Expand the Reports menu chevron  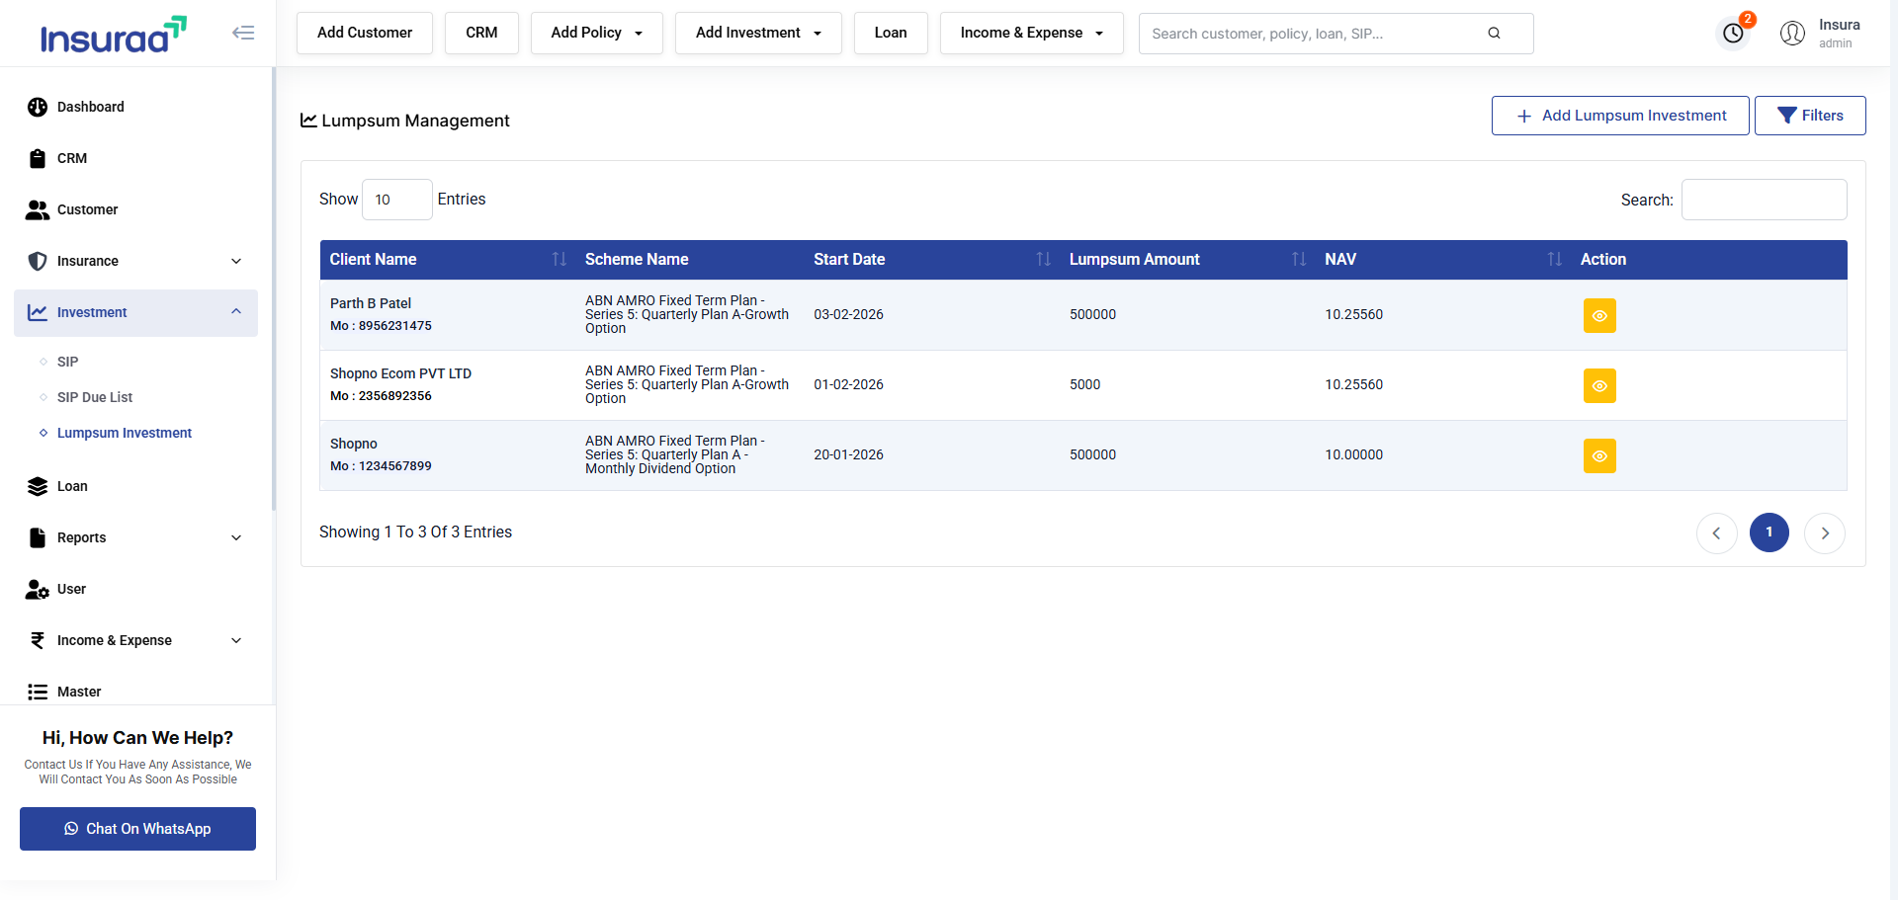click(236, 537)
